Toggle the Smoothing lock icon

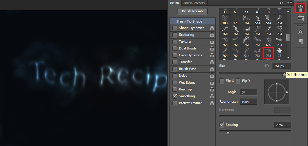click(x=212, y=96)
